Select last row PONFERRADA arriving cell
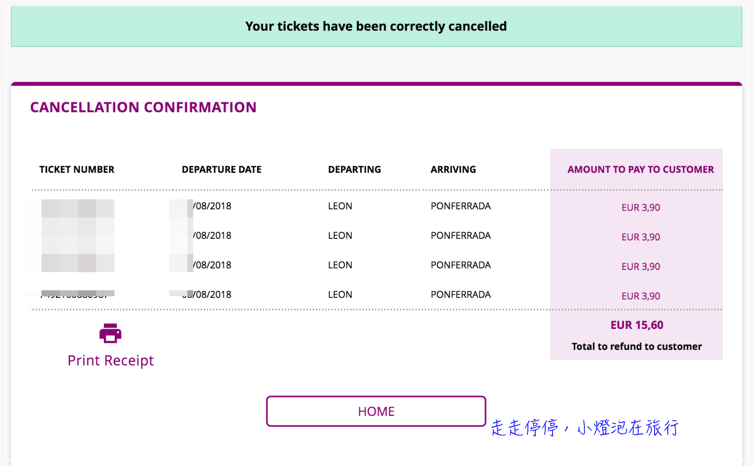 click(x=460, y=295)
